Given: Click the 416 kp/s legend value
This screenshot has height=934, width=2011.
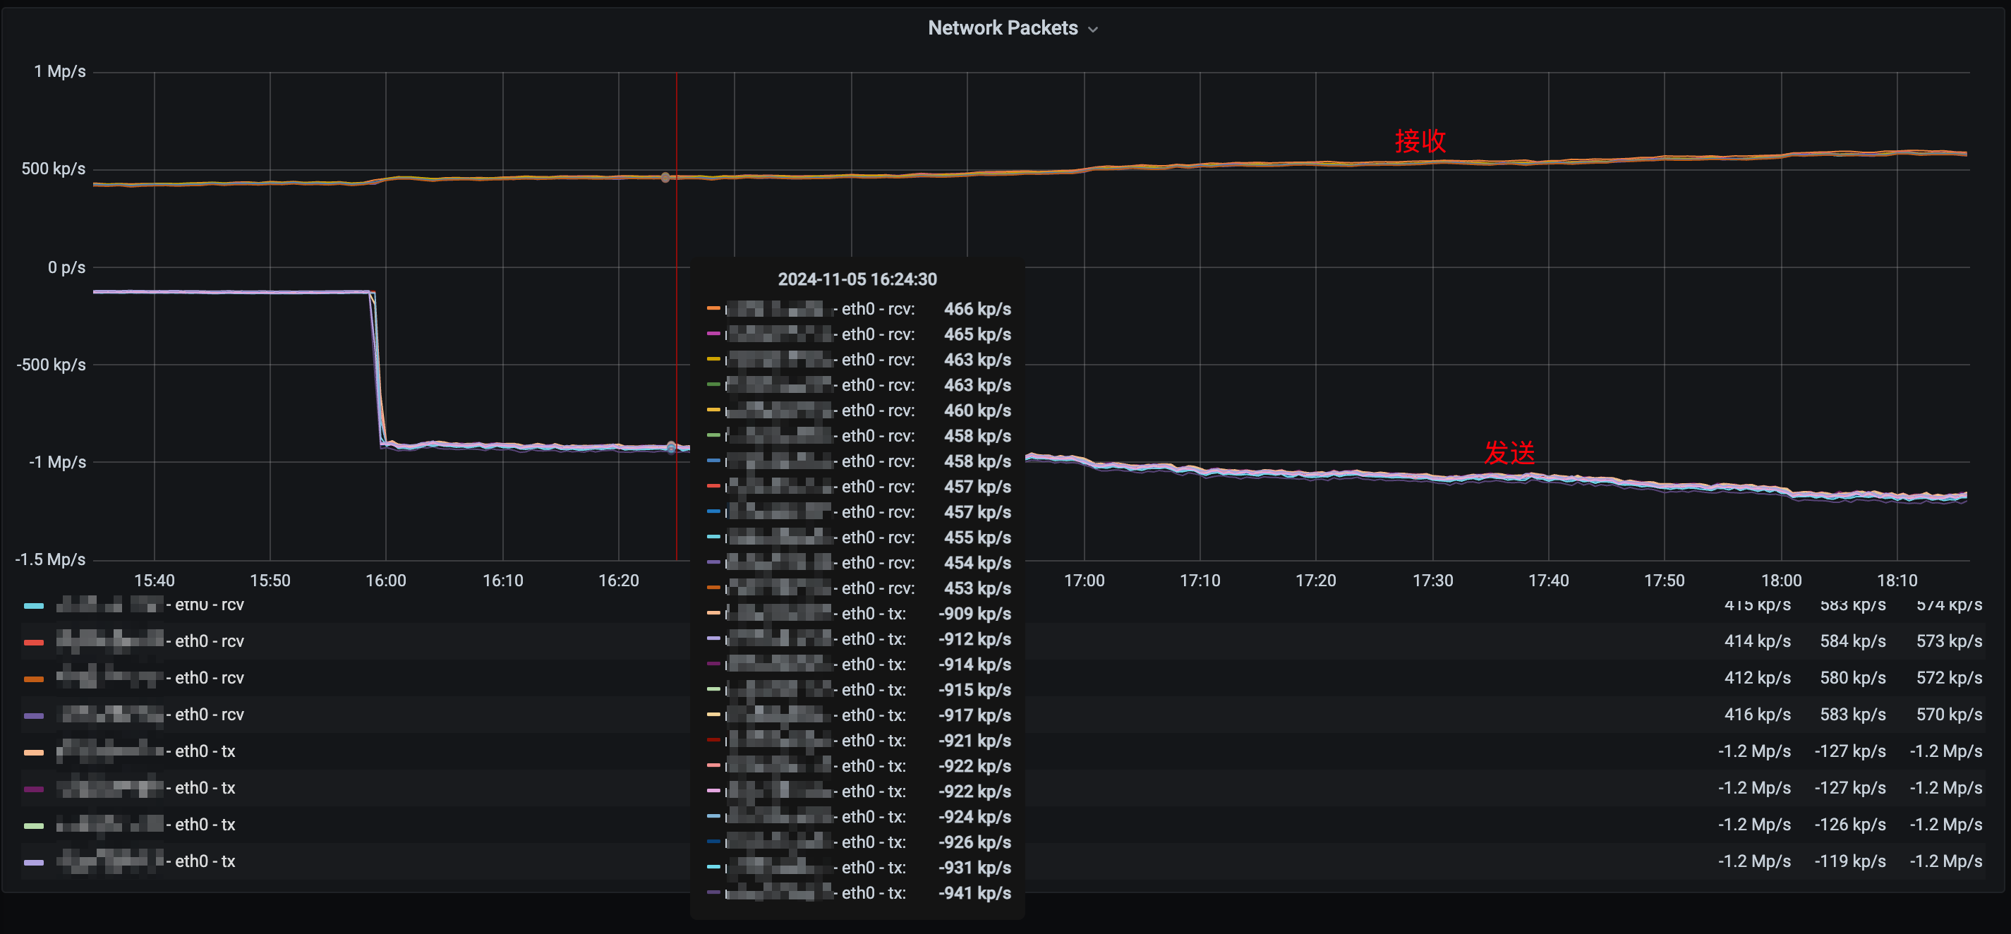Looking at the screenshot, I should coord(1757,715).
